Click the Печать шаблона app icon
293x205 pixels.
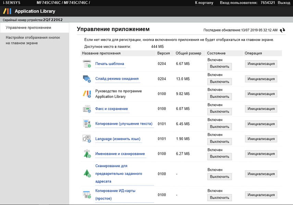(x=87, y=64)
